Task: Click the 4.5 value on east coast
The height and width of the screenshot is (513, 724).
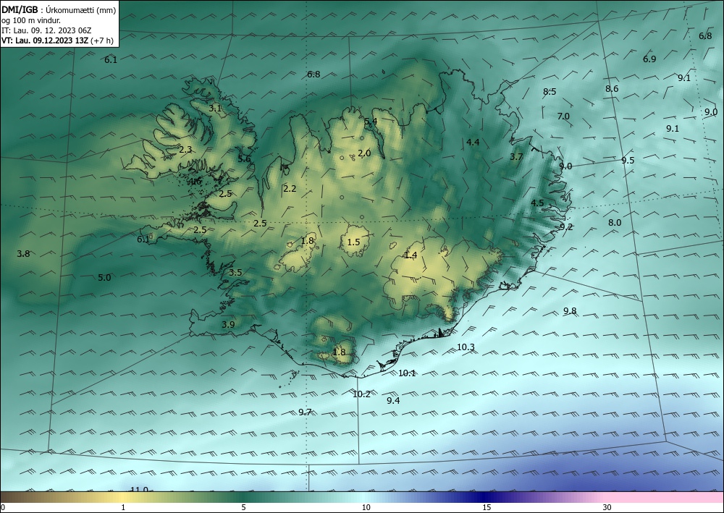Action: pos(537,203)
